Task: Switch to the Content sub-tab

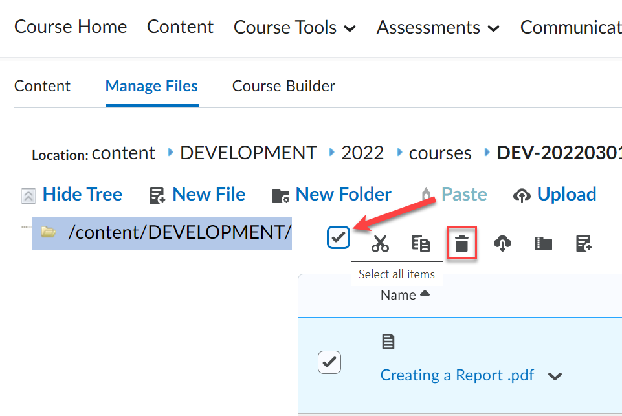Action: coord(42,86)
